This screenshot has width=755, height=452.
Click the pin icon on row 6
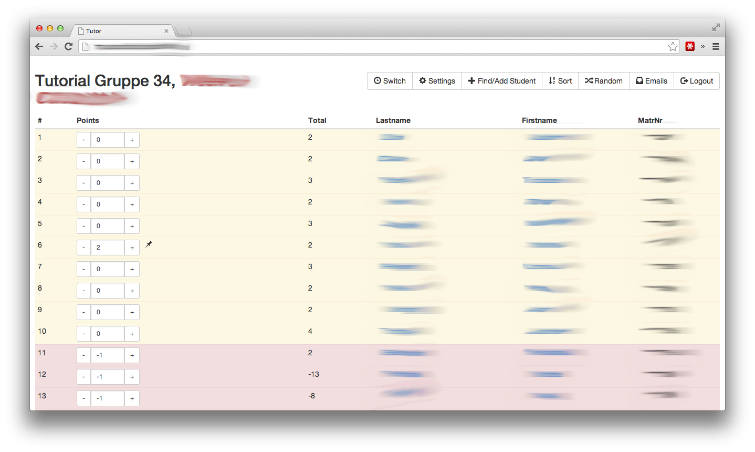pyautogui.click(x=149, y=244)
